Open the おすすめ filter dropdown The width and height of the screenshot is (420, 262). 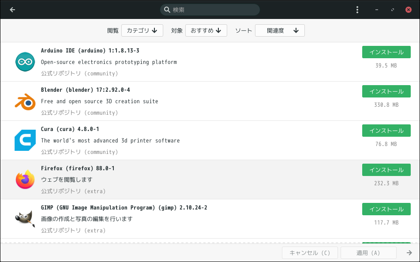[206, 30]
